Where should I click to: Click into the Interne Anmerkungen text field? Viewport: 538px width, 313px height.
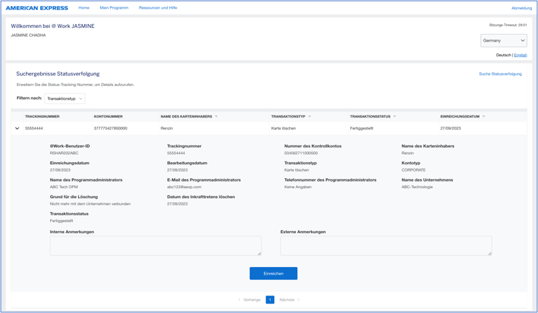pyautogui.click(x=153, y=246)
